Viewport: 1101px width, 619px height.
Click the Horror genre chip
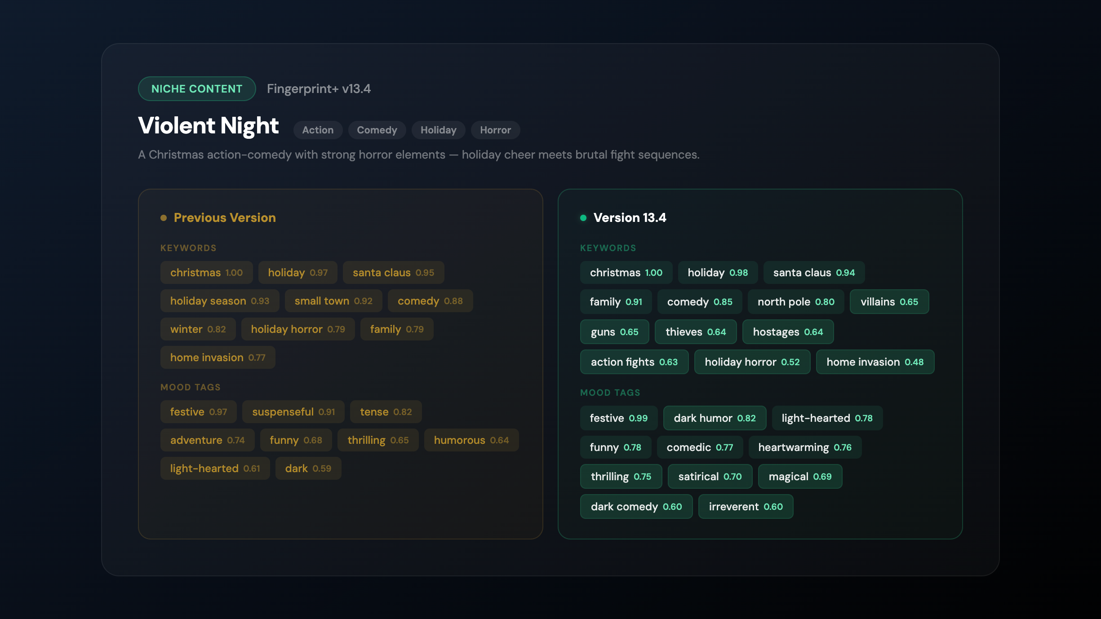[495, 130]
